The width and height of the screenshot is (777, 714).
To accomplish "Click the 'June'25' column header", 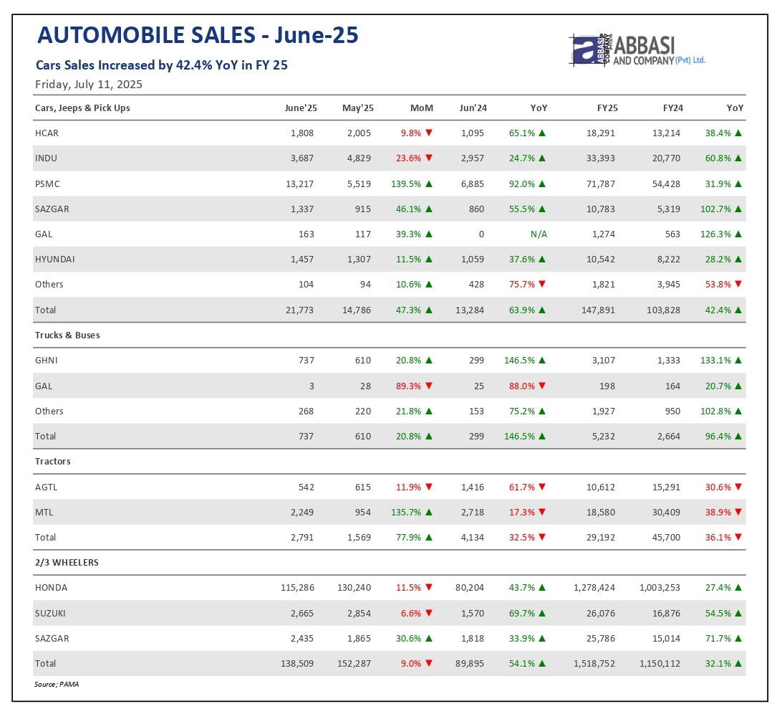I will click(x=301, y=108).
